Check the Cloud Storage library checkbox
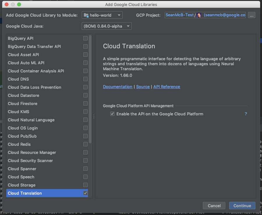262x215 pixels. point(85,185)
